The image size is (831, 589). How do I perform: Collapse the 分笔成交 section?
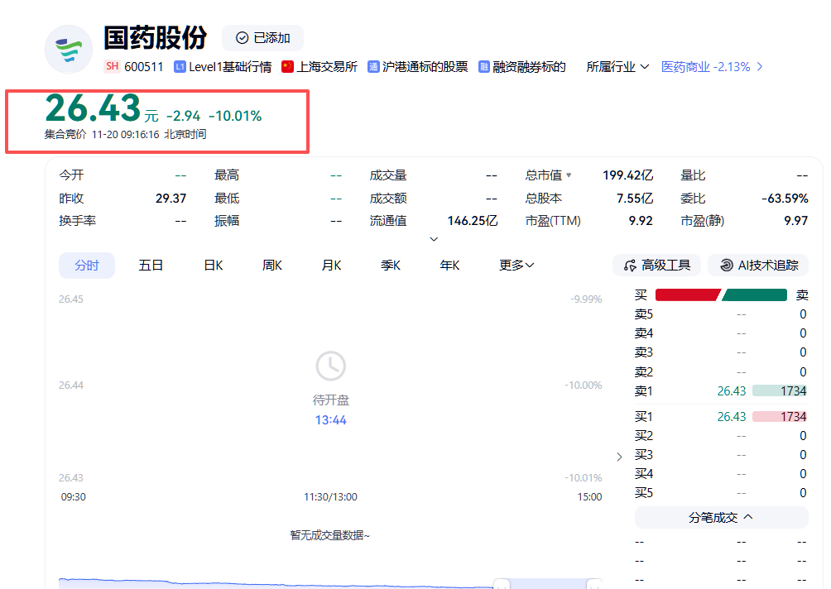(x=721, y=518)
